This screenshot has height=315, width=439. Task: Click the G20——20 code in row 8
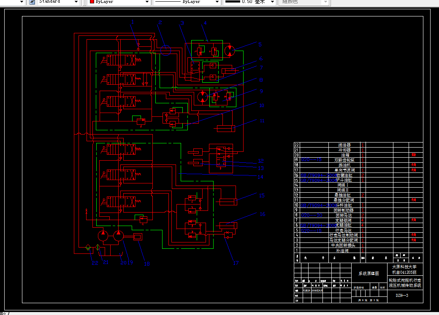(312, 215)
